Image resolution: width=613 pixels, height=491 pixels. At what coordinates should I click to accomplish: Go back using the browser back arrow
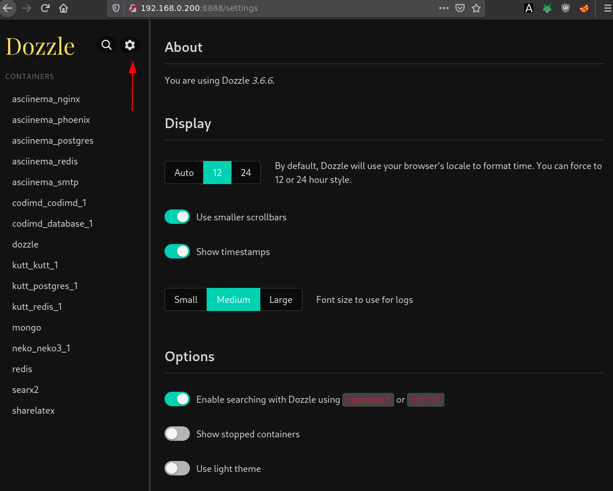click(x=8, y=8)
